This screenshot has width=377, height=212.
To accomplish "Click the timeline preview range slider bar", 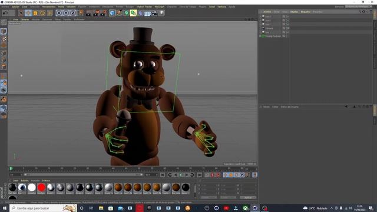I will 84,175.
